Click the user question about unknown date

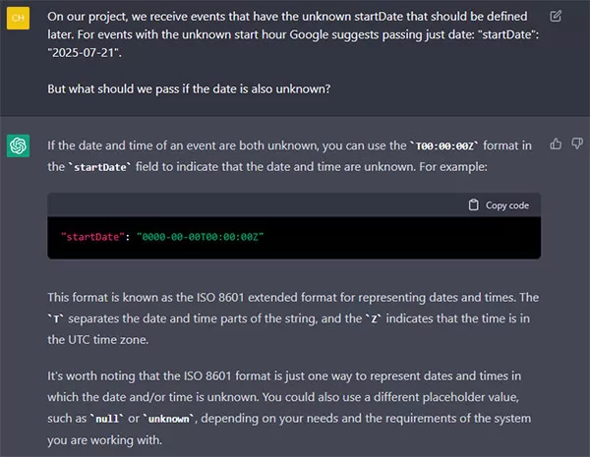pos(189,88)
